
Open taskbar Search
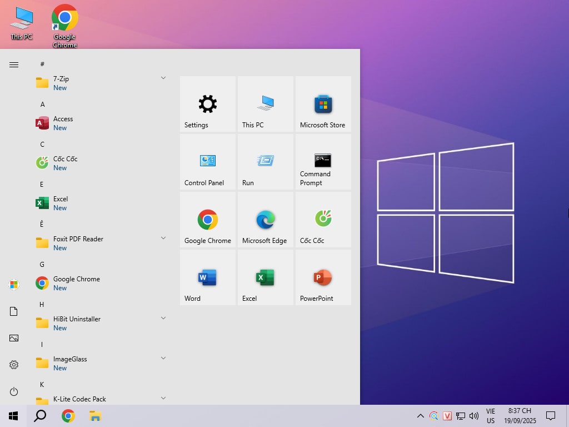coord(40,416)
